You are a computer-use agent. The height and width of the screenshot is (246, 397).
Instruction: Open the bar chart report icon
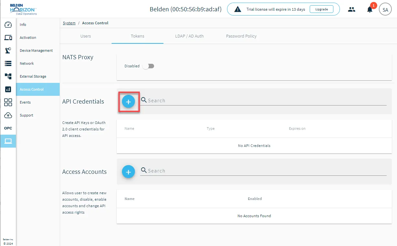8,89
